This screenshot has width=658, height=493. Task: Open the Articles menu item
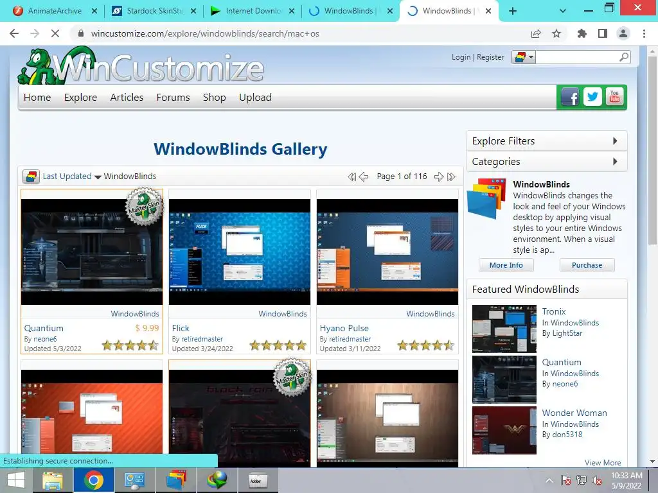[127, 98]
